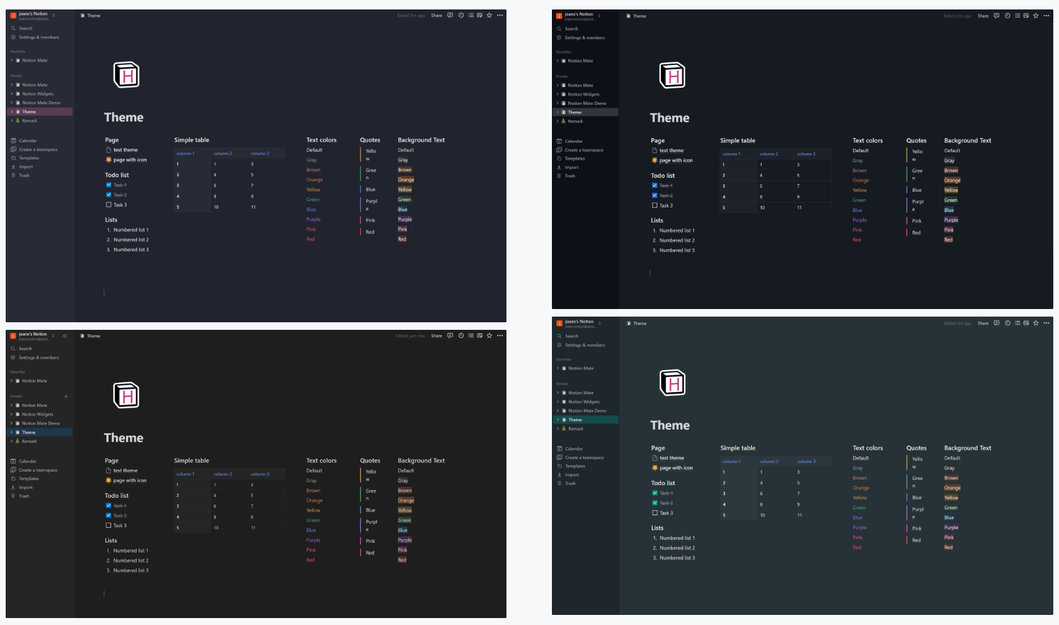Click Create a teamspace icon in blue-accent window
The height and width of the screenshot is (625, 1059).
(x=13, y=470)
